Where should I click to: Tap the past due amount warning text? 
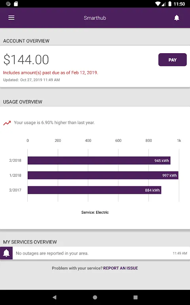point(51,73)
